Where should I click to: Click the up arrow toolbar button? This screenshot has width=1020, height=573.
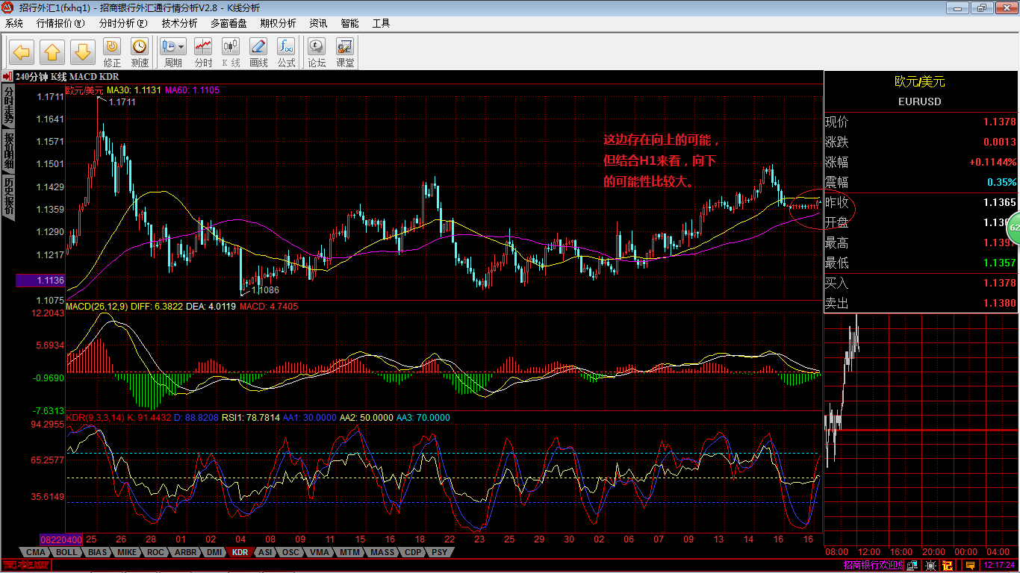click(52, 52)
